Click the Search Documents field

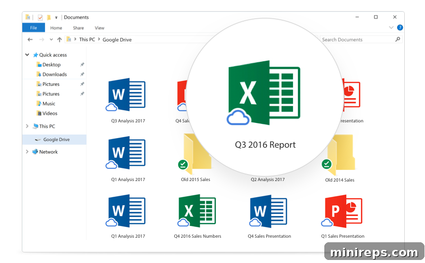point(361,39)
